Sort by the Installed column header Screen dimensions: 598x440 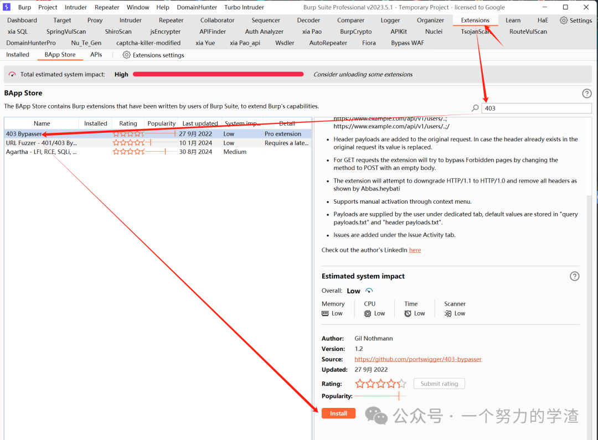coord(95,123)
